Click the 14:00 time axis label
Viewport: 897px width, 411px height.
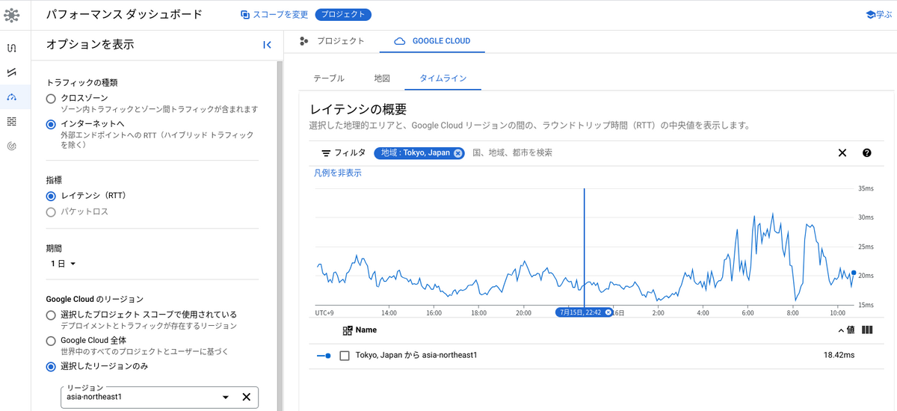389,313
